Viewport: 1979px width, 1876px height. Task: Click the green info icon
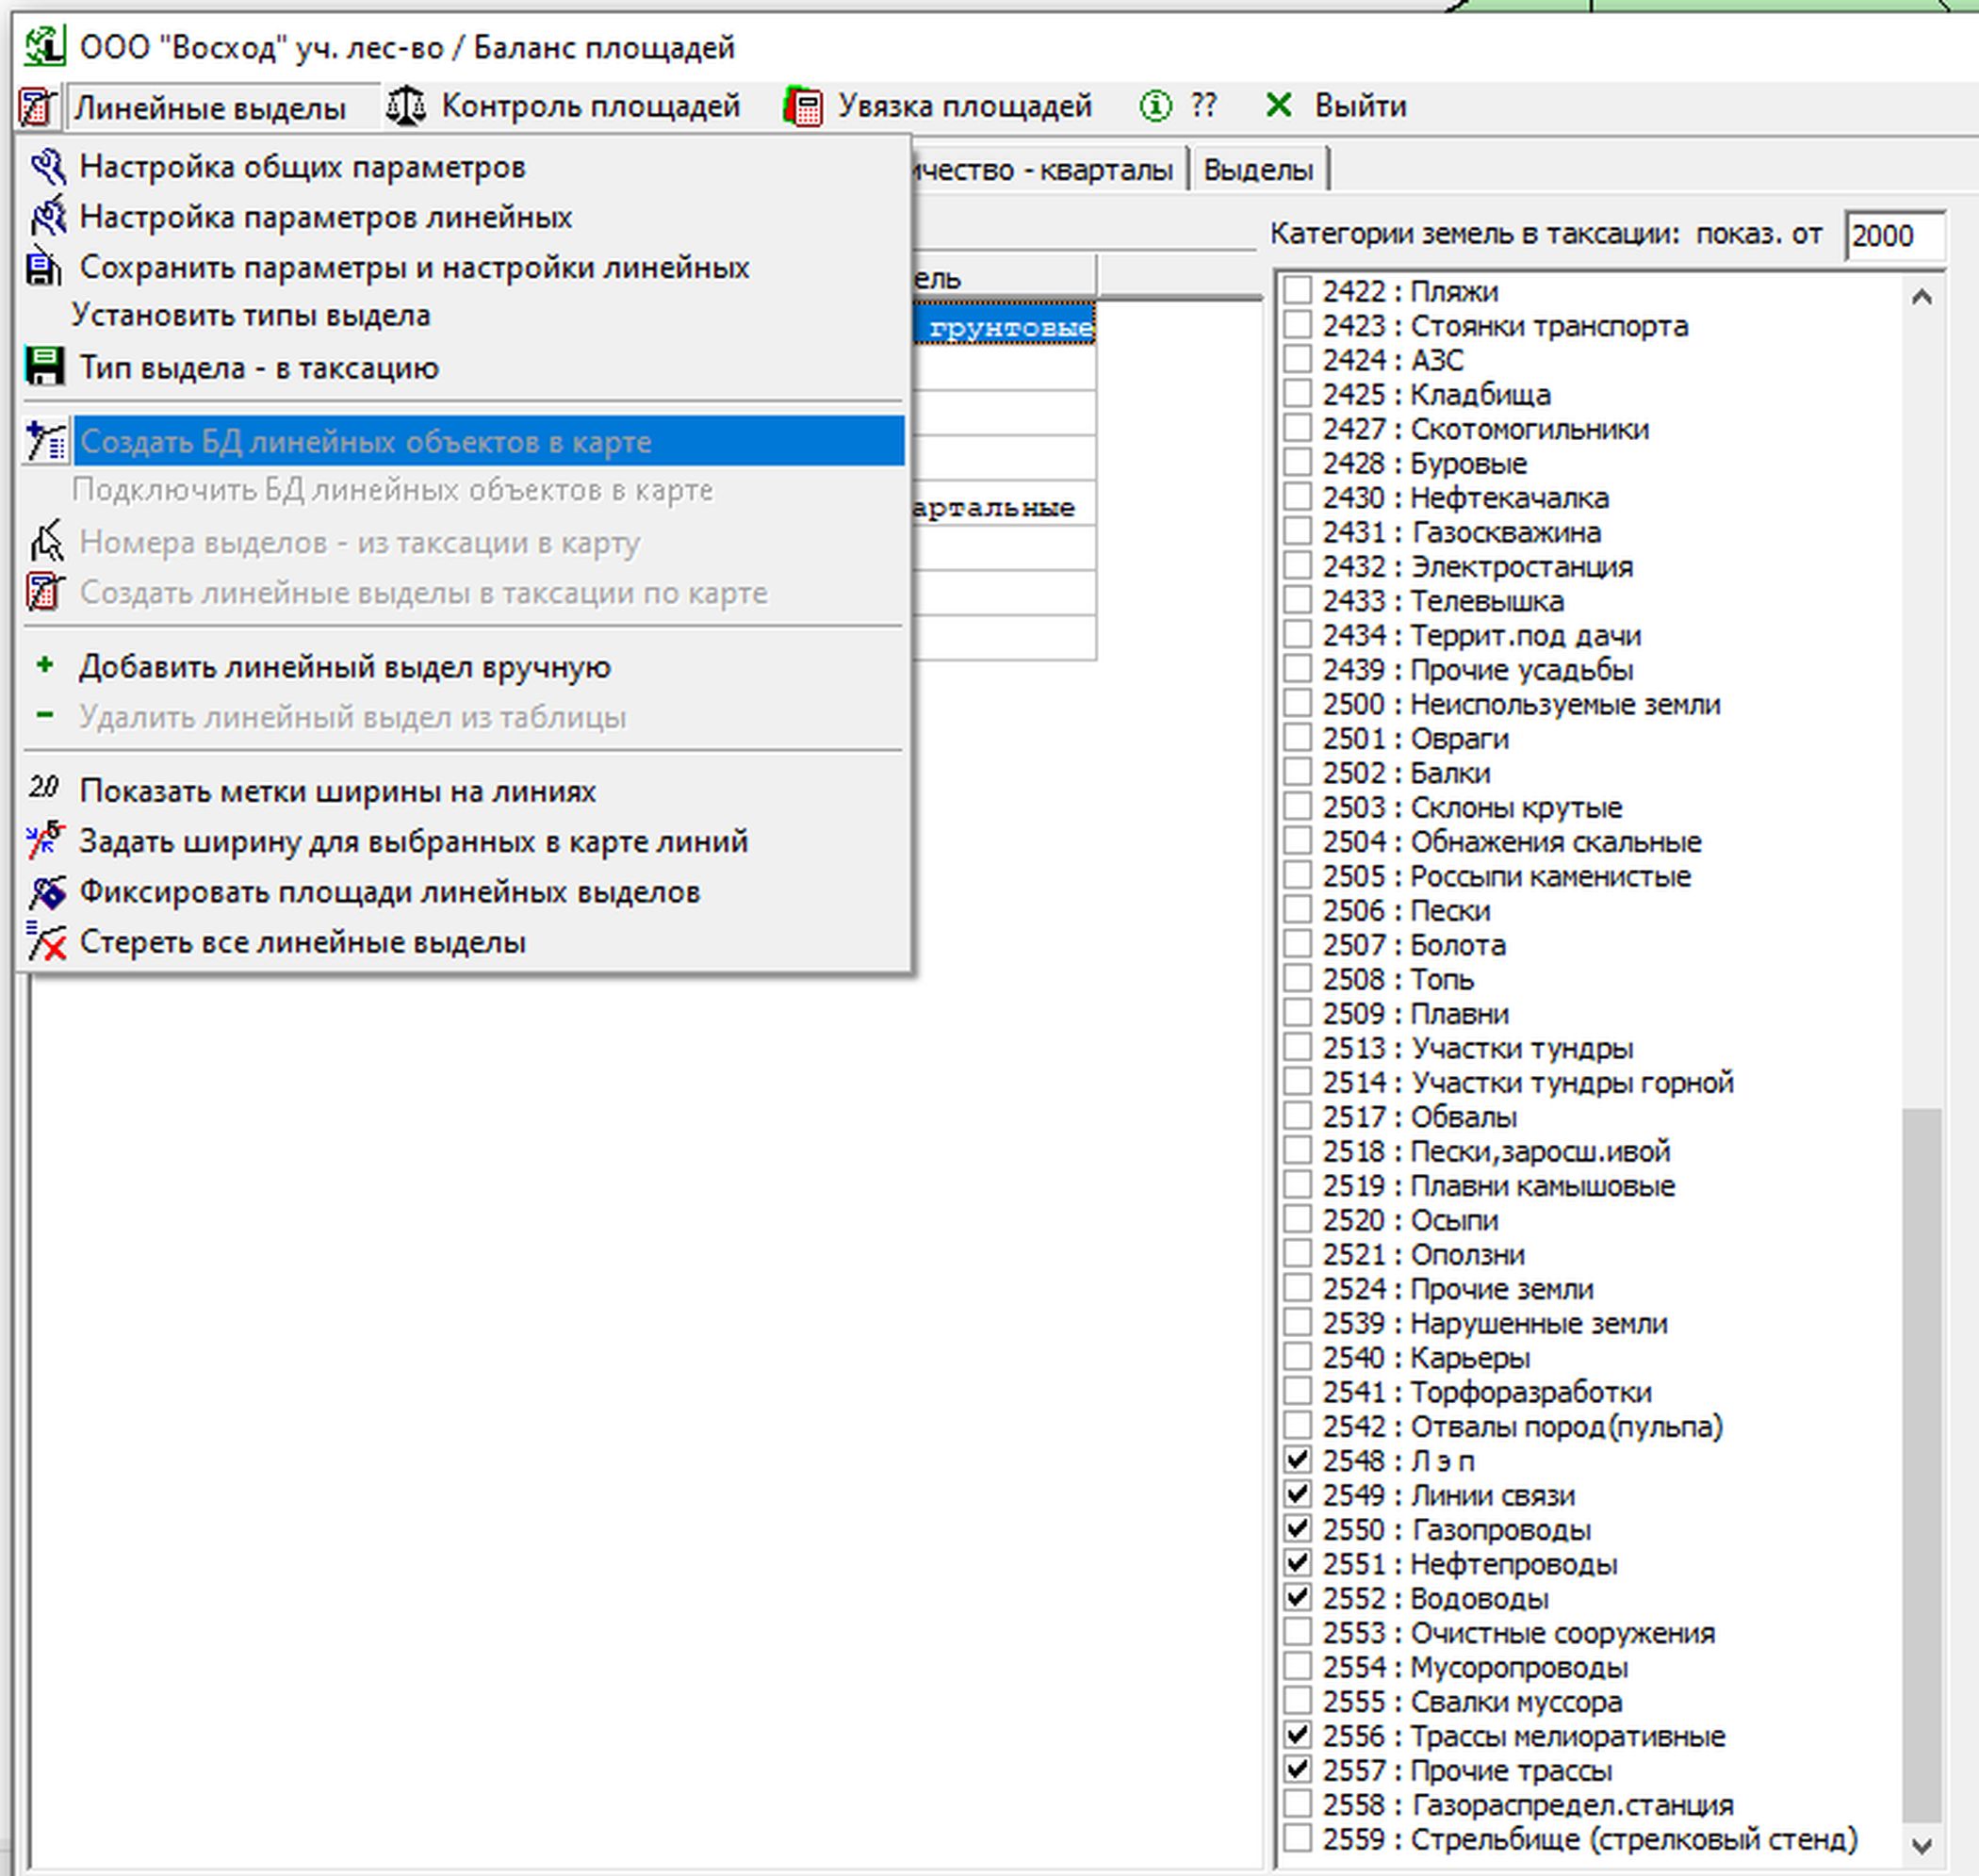tap(1155, 106)
